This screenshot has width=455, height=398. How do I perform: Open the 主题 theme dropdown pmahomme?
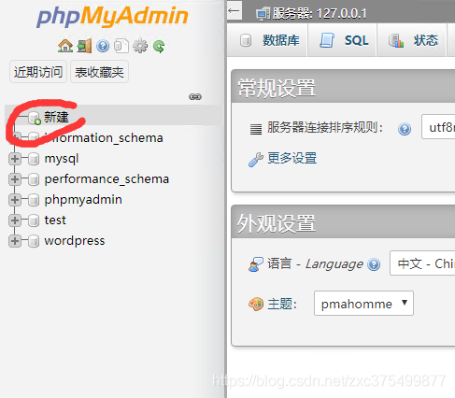pos(363,304)
